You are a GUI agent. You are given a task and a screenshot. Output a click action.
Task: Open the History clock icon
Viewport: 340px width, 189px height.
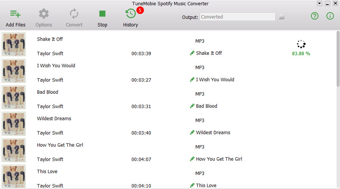[x=131, y=14]
